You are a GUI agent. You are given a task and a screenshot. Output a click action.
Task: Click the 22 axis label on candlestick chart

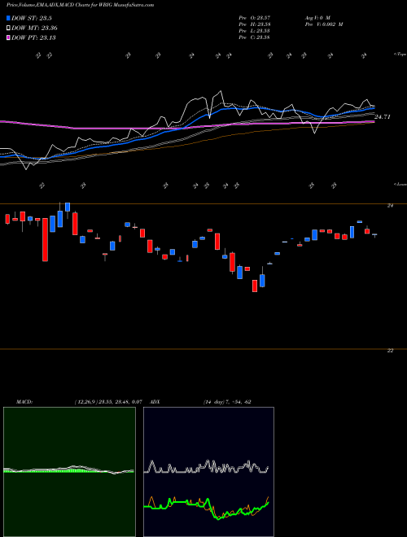coord(390,351)
